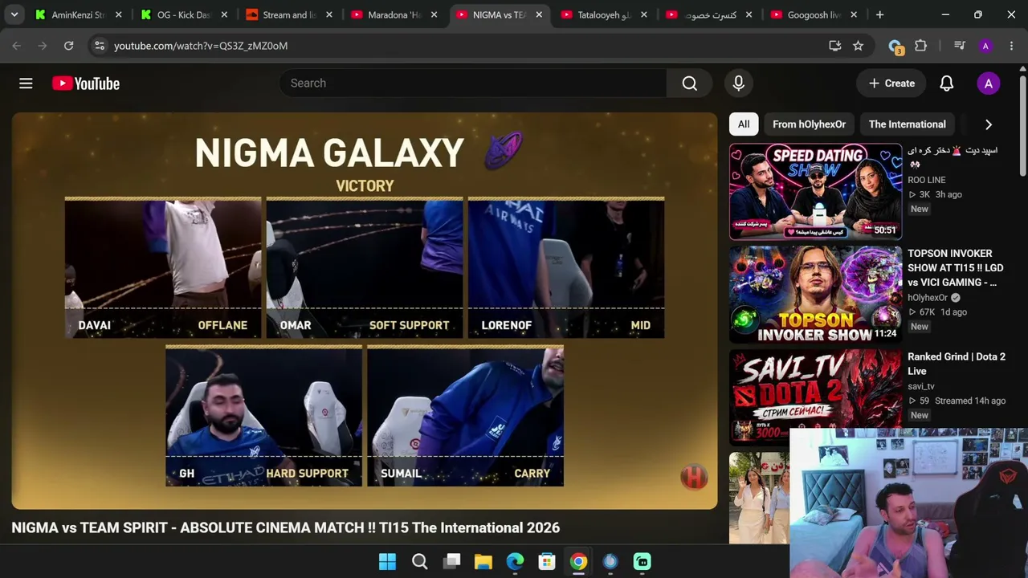Open the extension icon with badge 3
This screenshot has width=1028, height=578.
tap(895, 47)
